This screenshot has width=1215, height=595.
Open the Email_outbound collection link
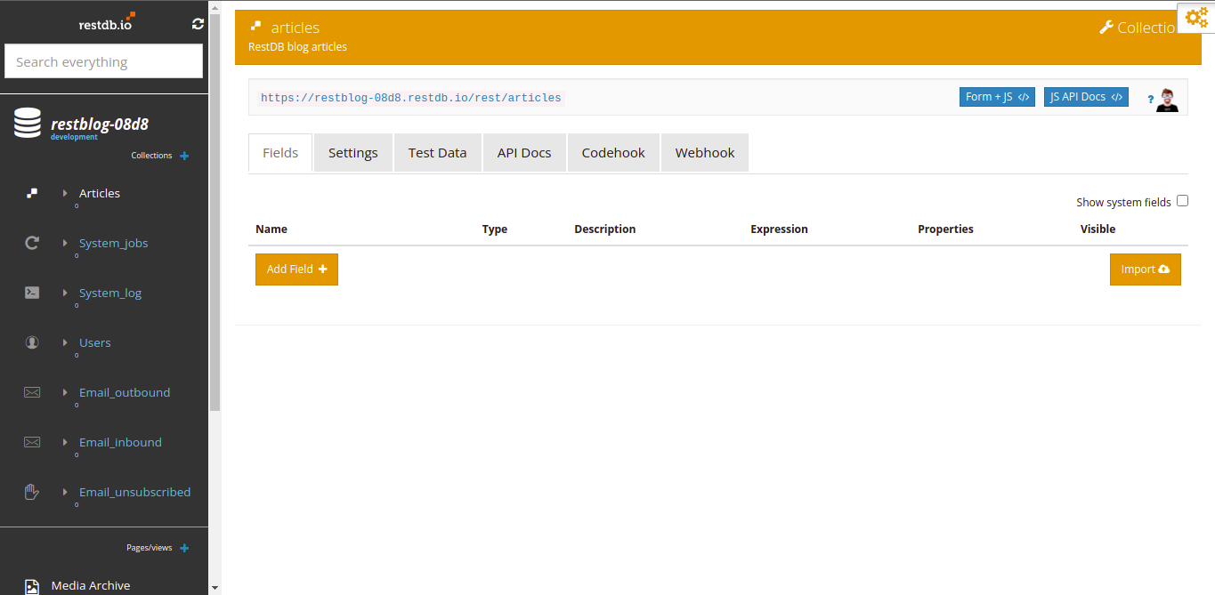pos(125,392)
